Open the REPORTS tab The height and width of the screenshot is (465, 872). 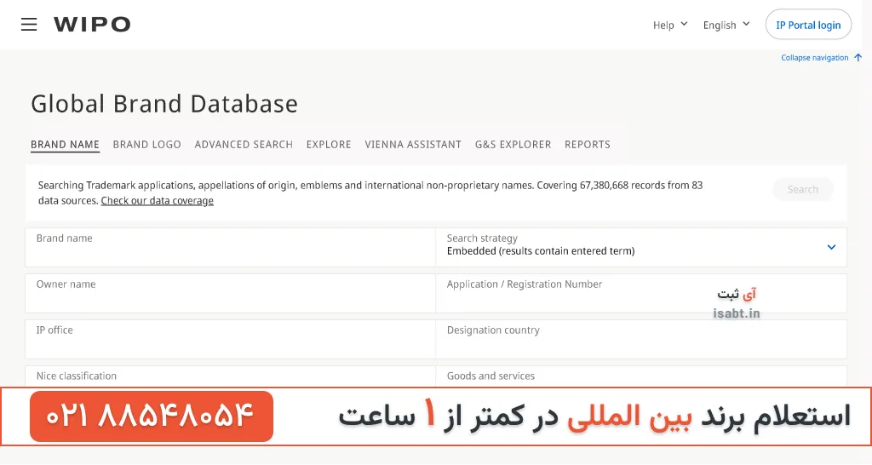pos(588,145)
